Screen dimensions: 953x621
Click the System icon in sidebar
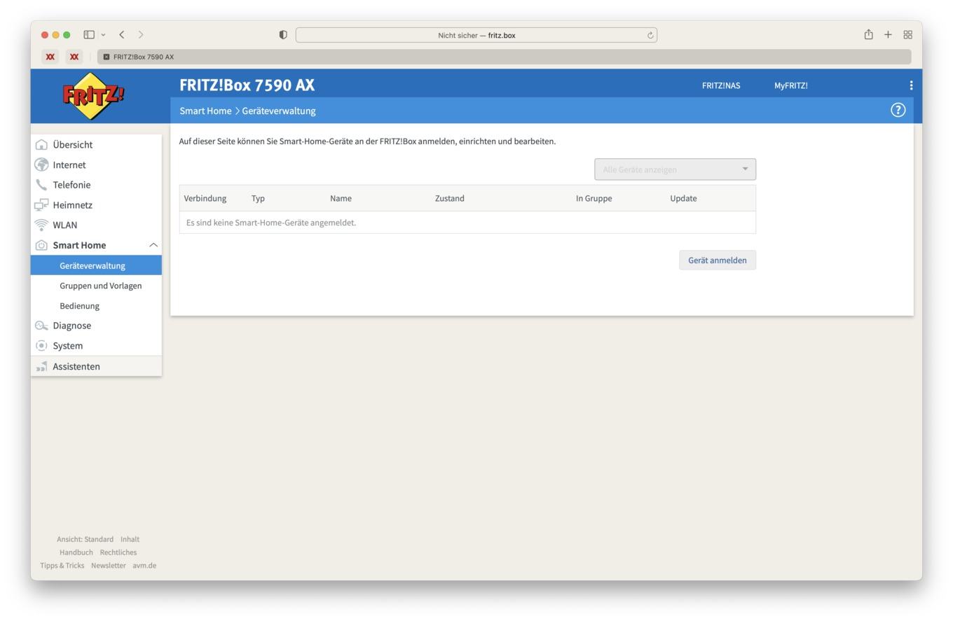point(41,346)
